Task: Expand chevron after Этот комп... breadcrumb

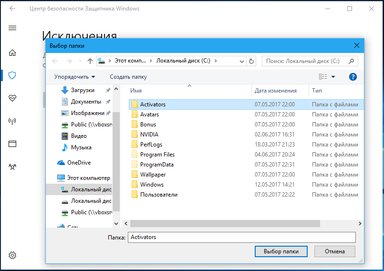Action: (x=151, y=61)
